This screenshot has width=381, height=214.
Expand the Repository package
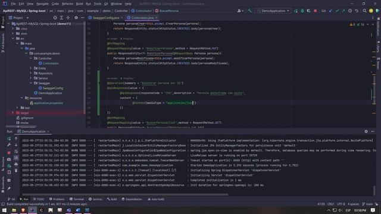tap(31, 73)
